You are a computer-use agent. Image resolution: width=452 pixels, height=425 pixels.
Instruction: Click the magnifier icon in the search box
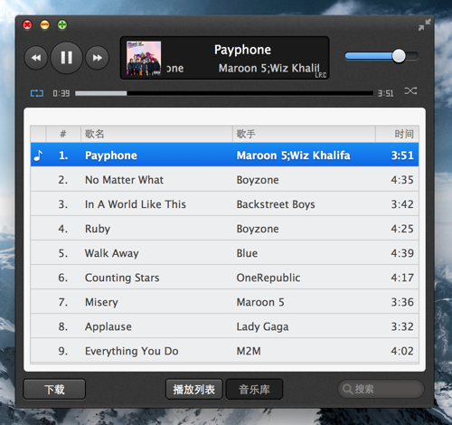pyautogui.click(x=347, y=389)
